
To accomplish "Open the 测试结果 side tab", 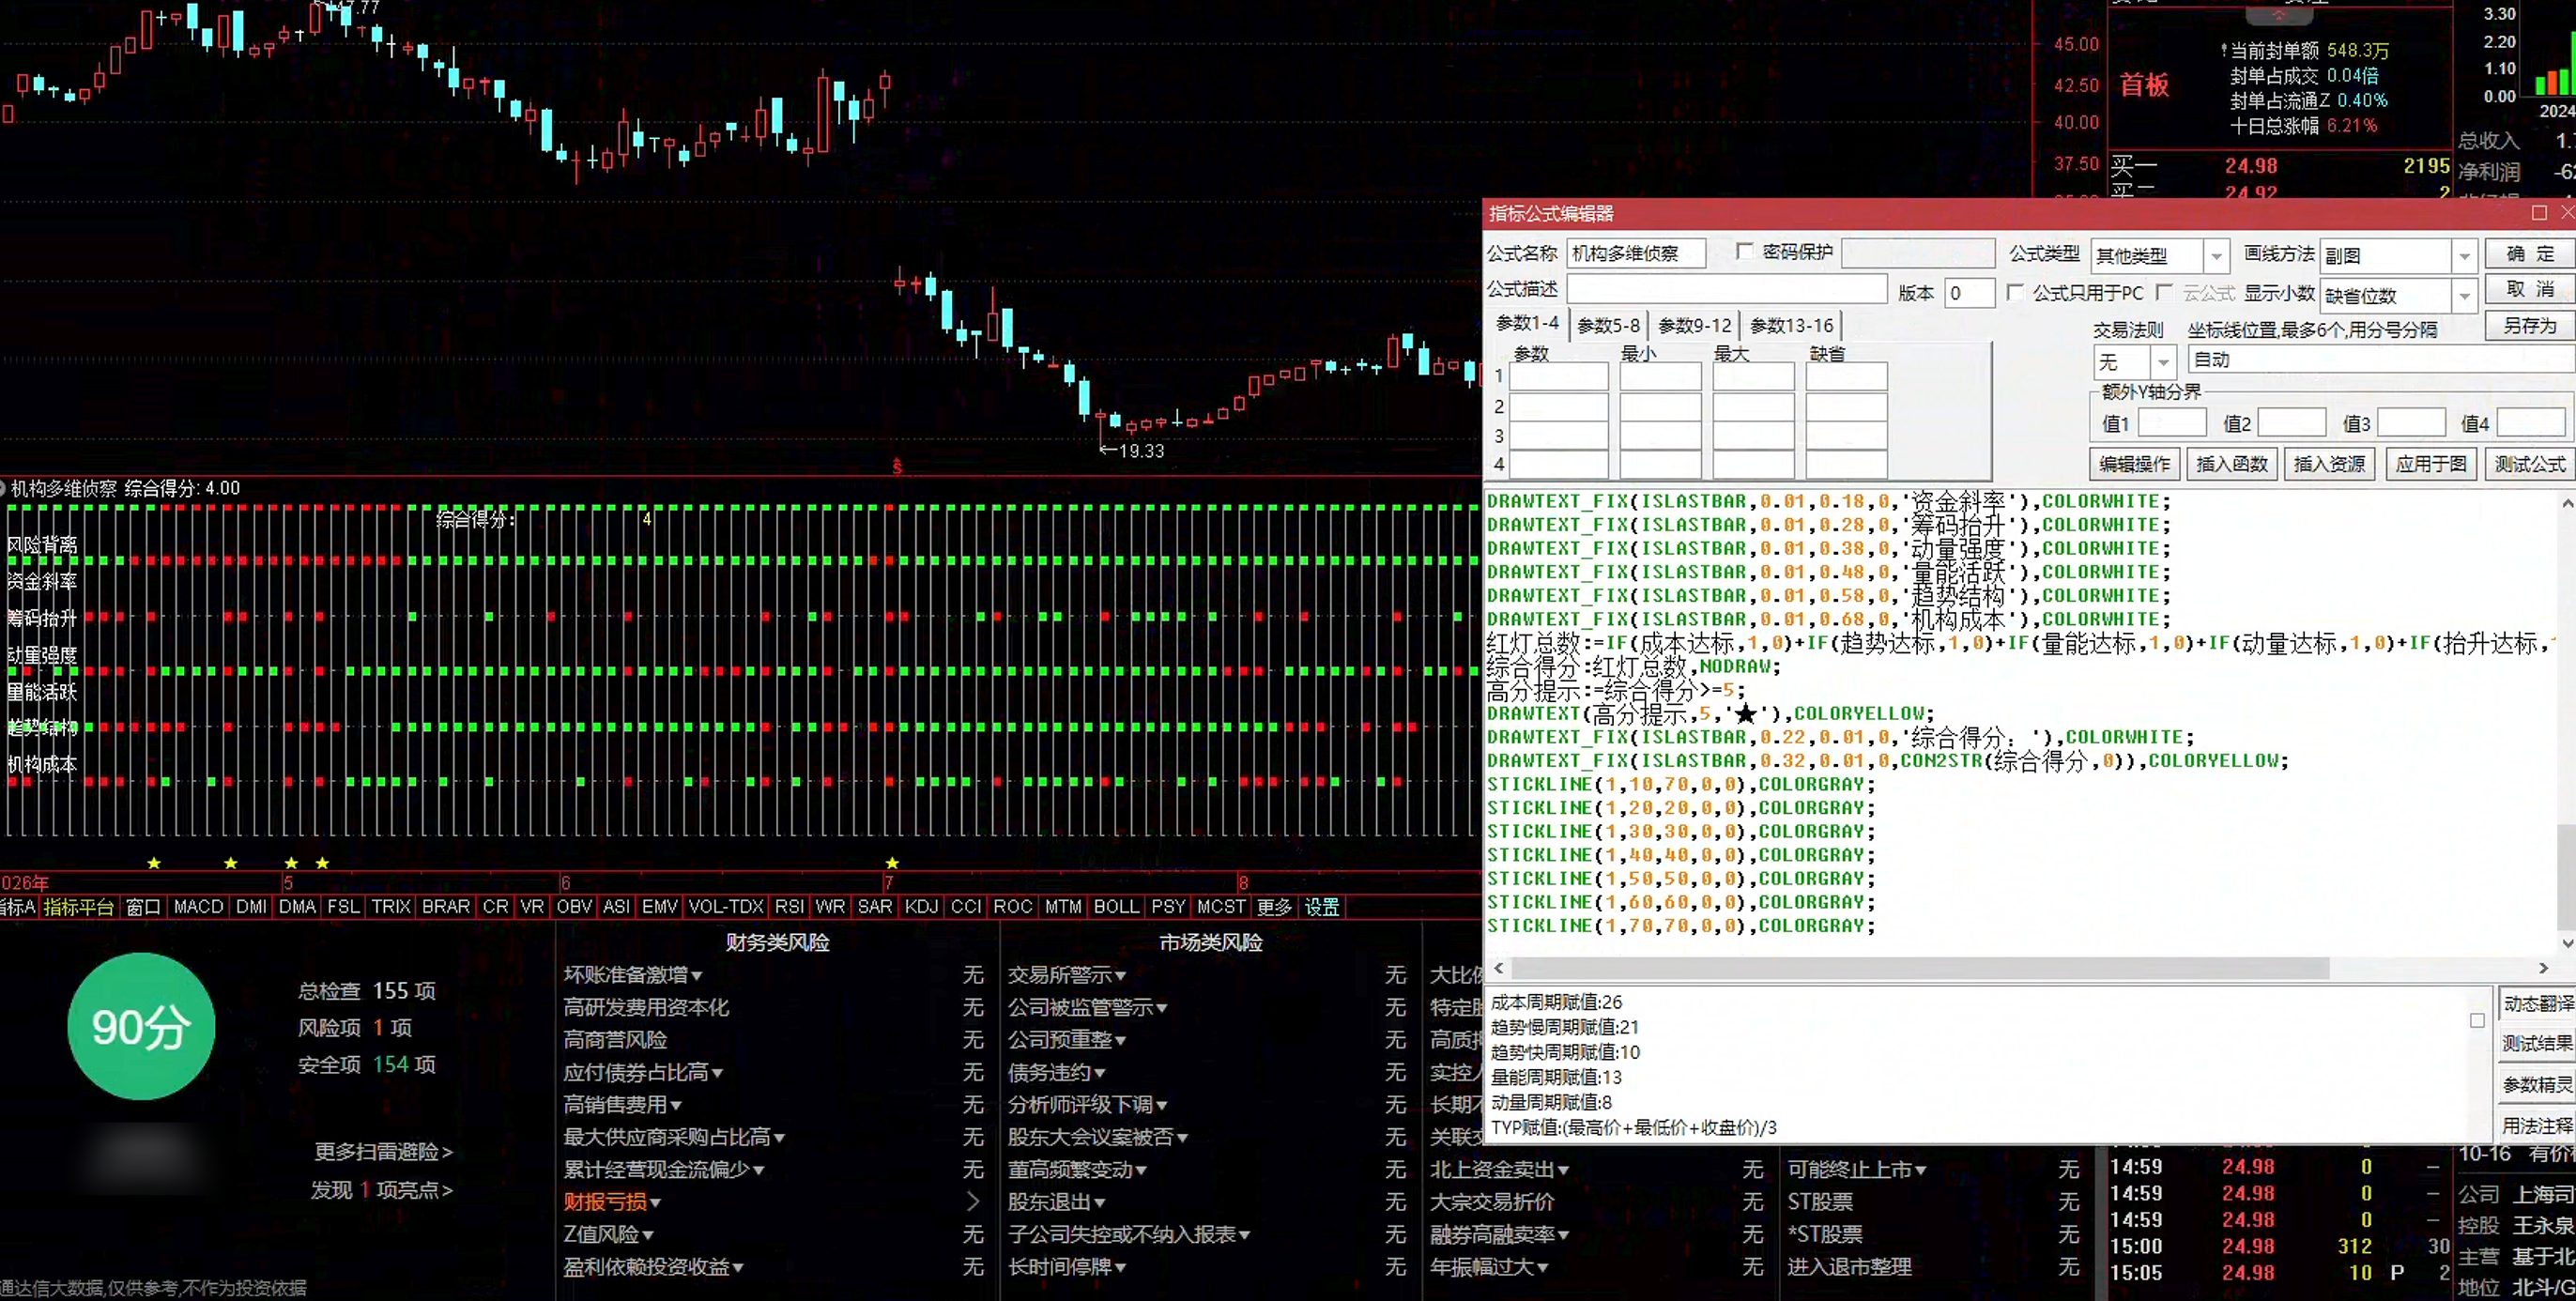I will [2537, 1043].
